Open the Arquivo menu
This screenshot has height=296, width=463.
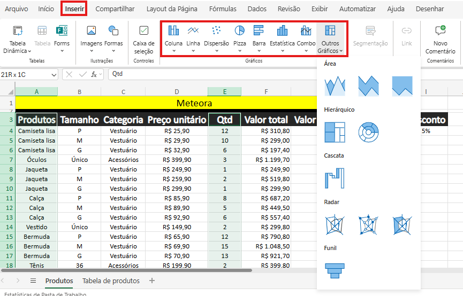pos(17,9)
